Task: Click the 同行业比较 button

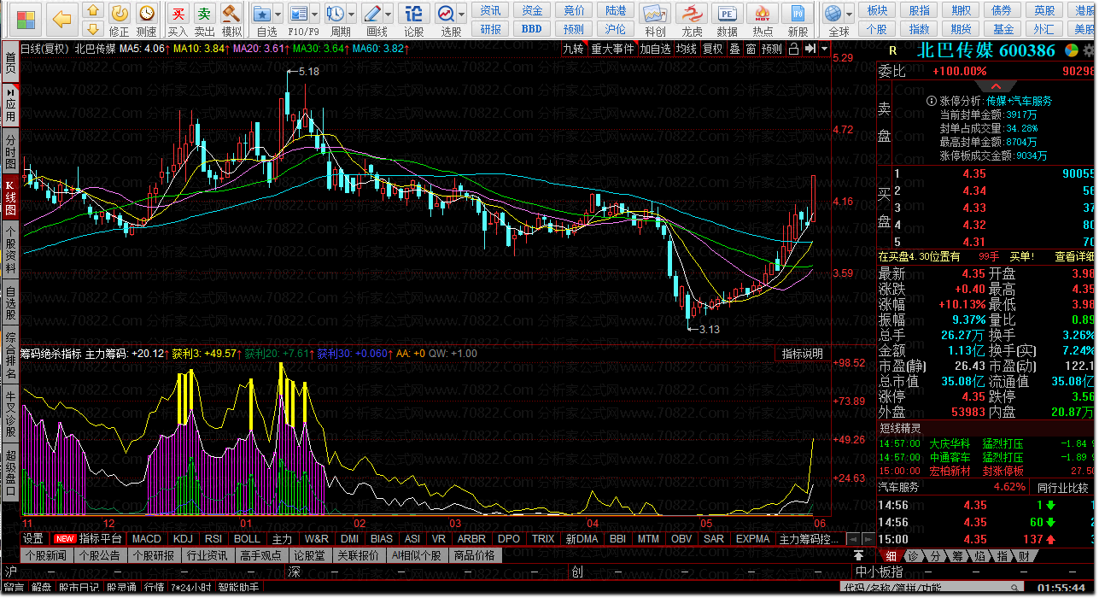Action: (1062, 487)
